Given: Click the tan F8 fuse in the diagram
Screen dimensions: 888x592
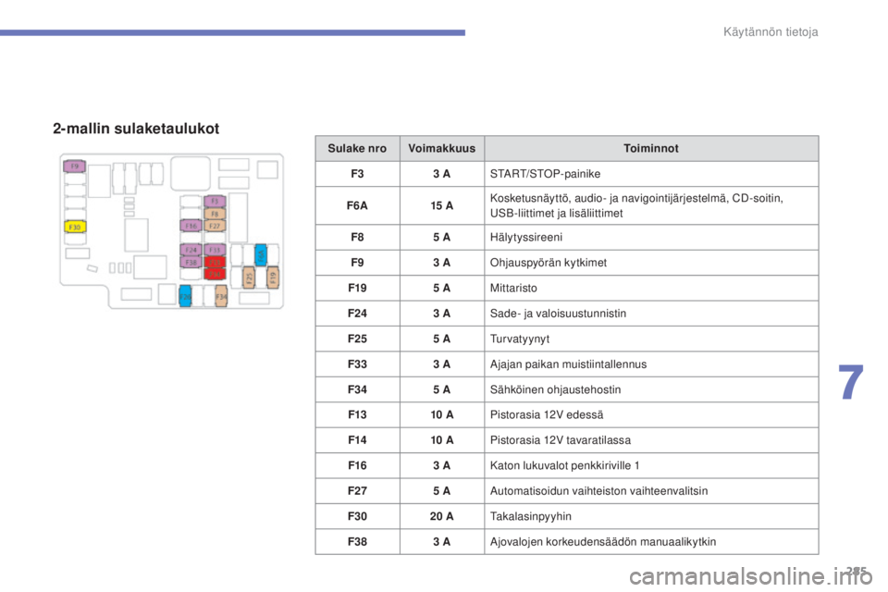Looking at the screenshot, I should pos(215,214).
